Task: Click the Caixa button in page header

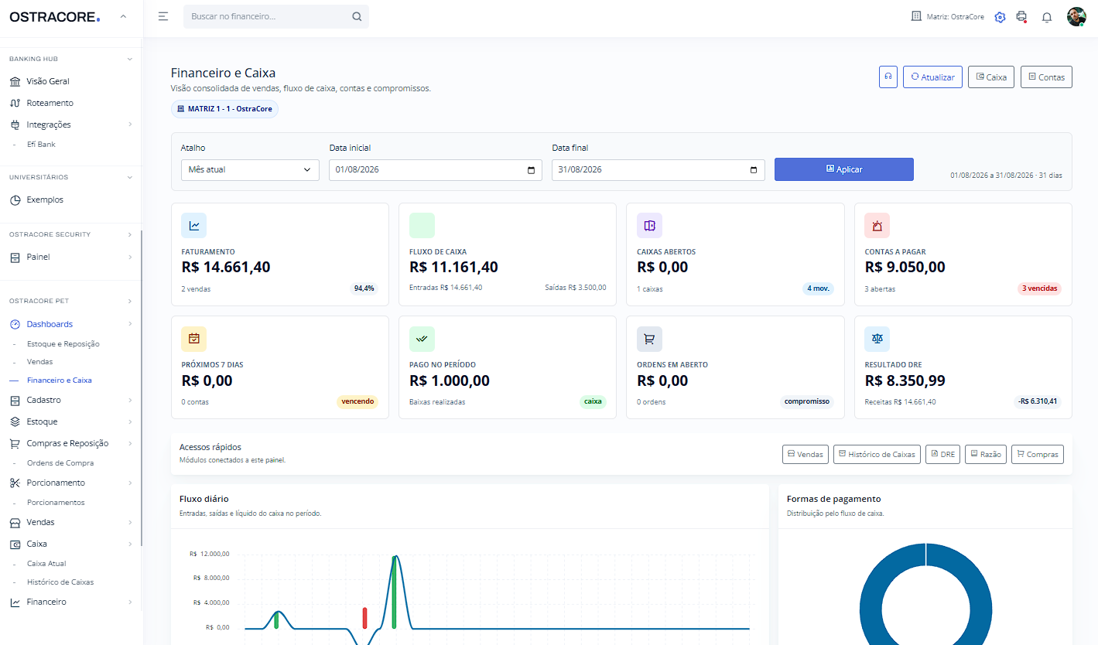Action: [x=991, y=77]
